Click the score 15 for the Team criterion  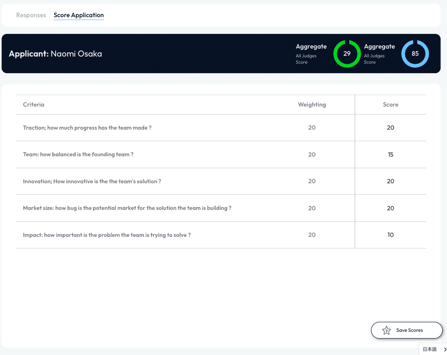pyautogui.click(x=391, y=154)
